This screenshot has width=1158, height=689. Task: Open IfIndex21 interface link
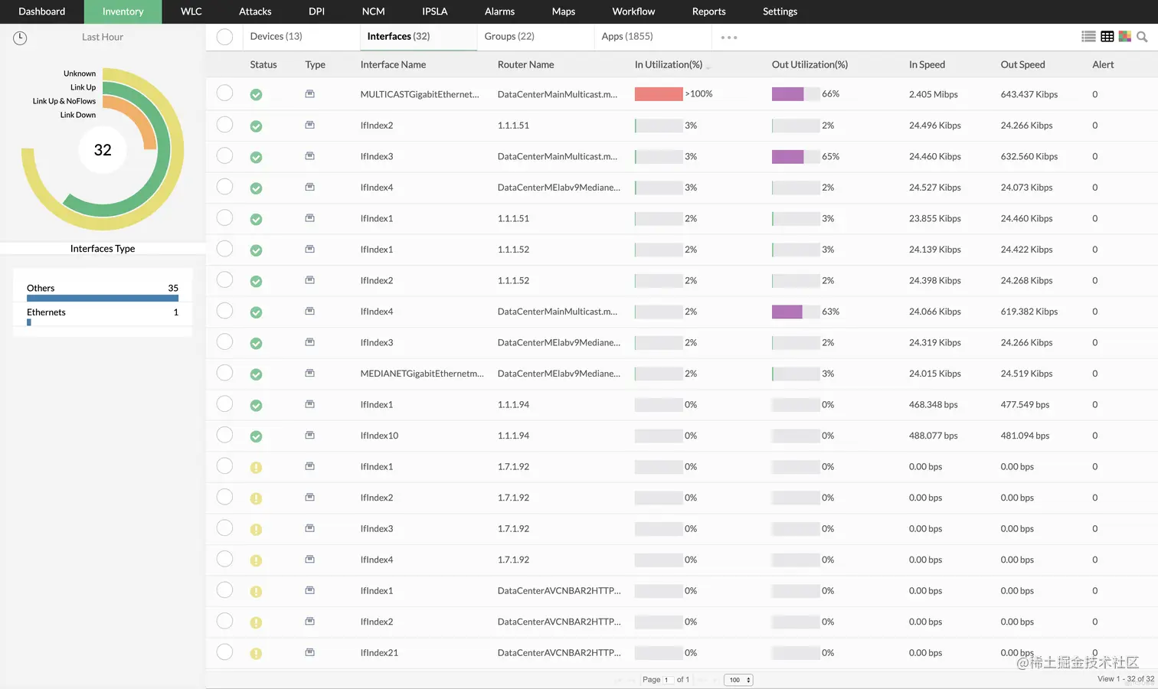[379, 653]
